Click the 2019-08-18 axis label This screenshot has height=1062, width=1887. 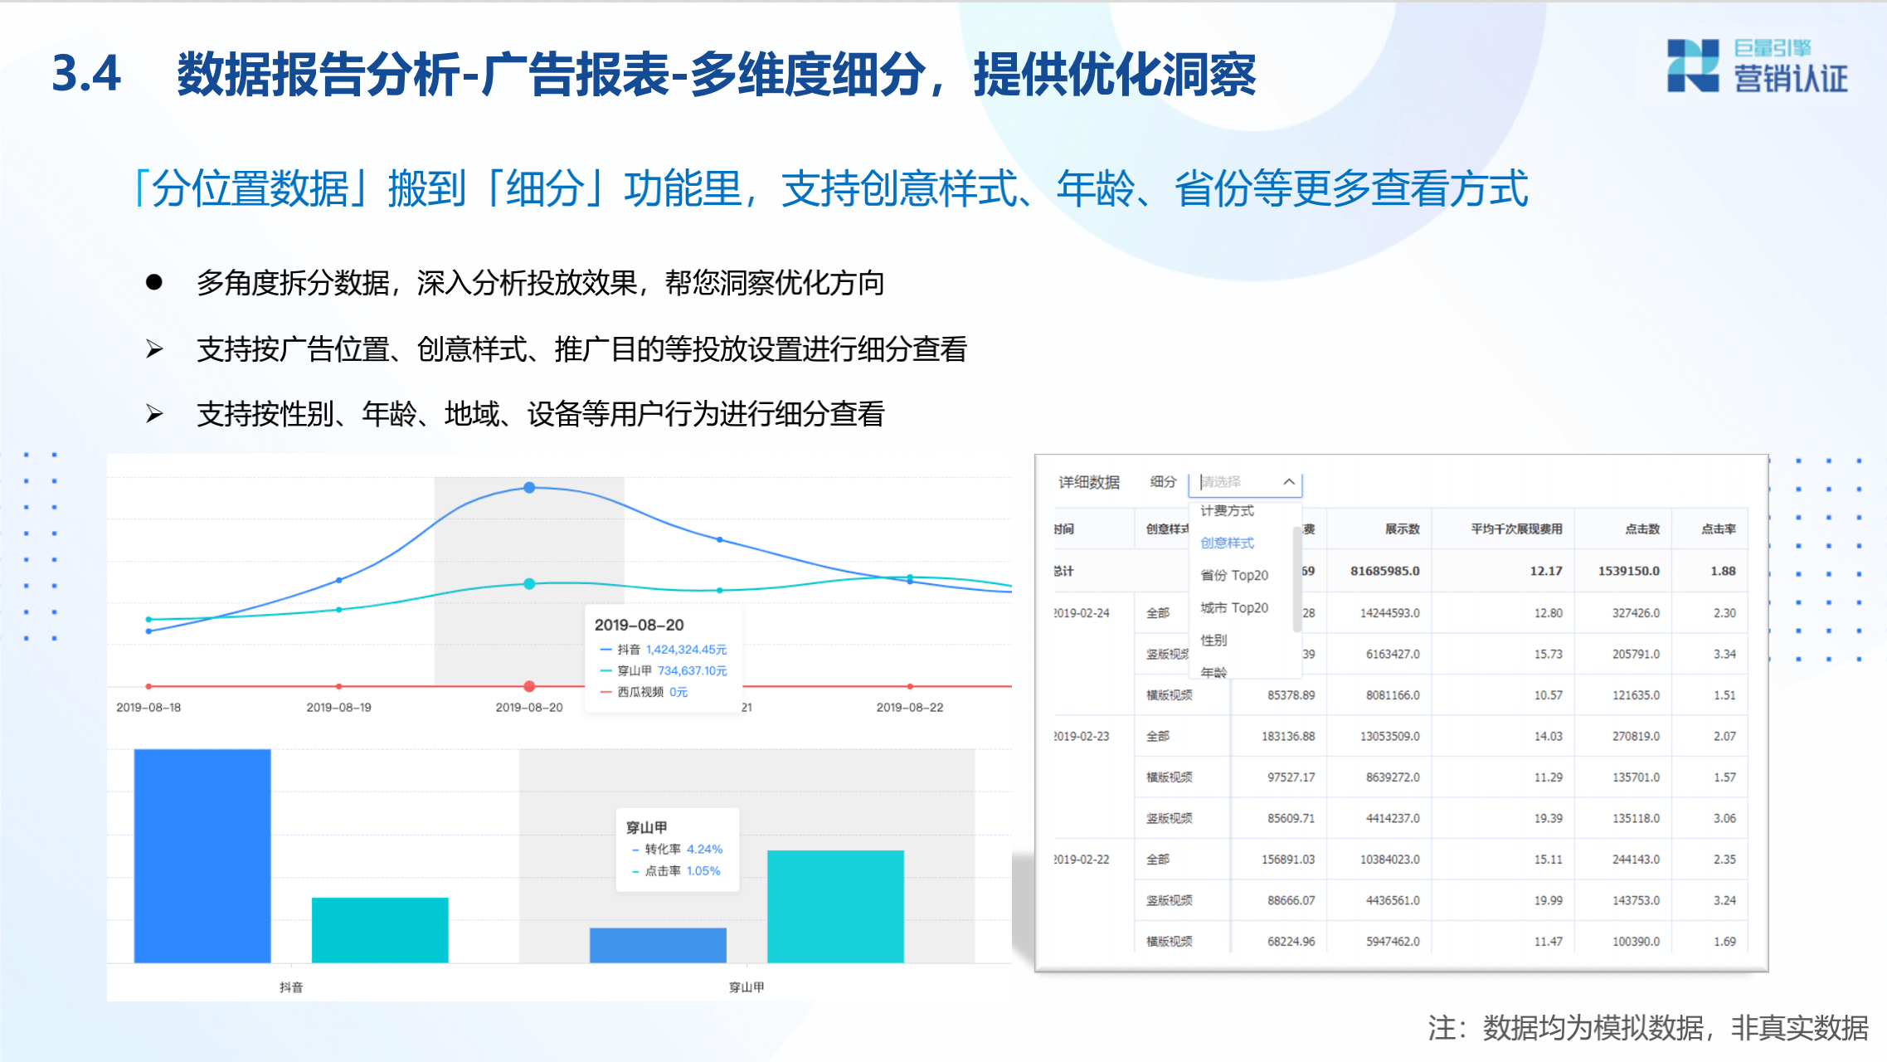148,707
